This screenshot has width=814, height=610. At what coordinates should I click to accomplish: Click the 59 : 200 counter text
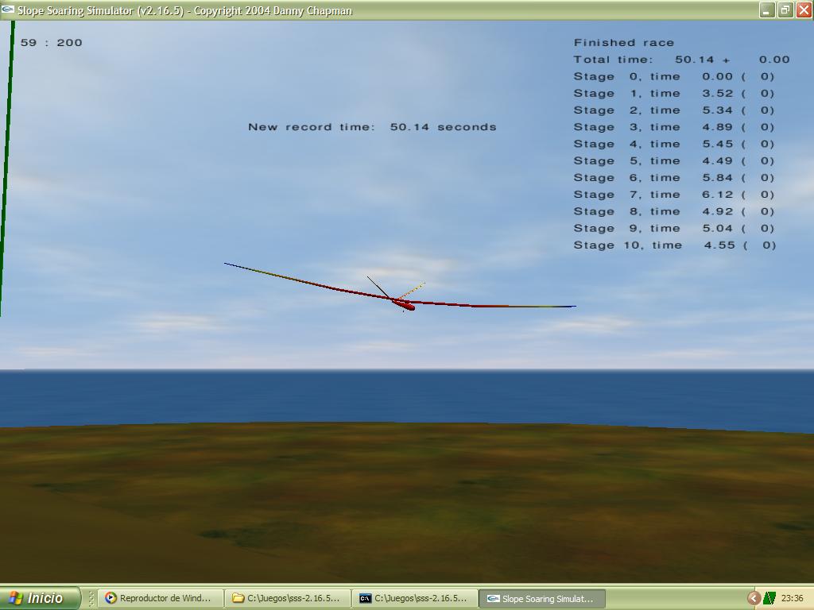[52, 43]
